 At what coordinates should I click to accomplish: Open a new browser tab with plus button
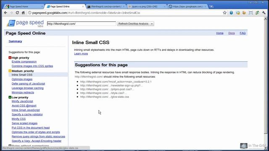tap(211, 7)
